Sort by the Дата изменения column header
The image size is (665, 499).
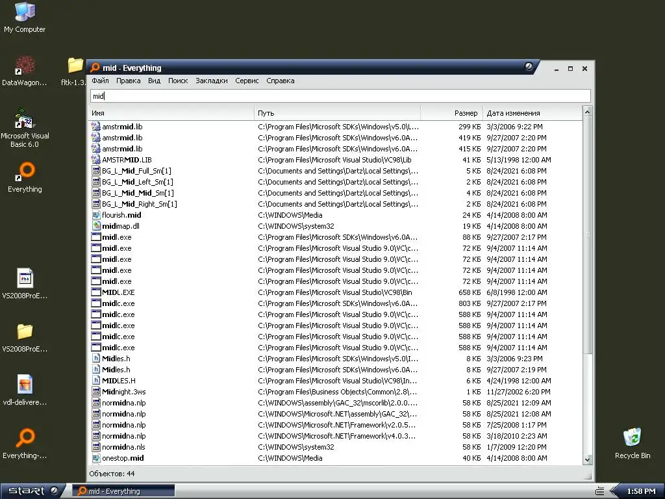533,113
